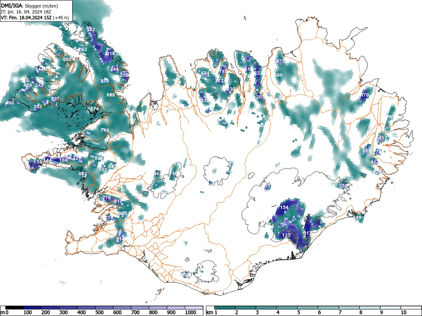The width and height of the screenshot is (422, 316).
Task: Click the '5' label on the kilometre scale
Action: pos(298,312)
